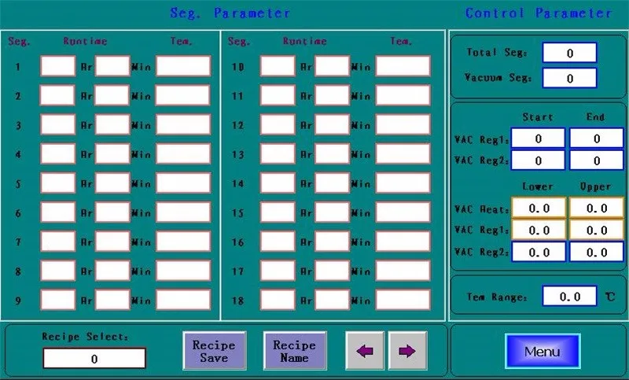This screenshot has width=629, height=380.
Task: Select the segment 10 temperature field
Action: 403,66
